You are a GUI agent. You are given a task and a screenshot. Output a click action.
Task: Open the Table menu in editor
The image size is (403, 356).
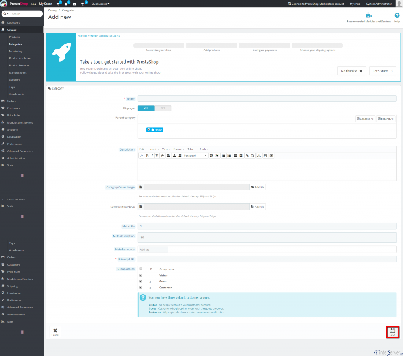coord(192,149)
